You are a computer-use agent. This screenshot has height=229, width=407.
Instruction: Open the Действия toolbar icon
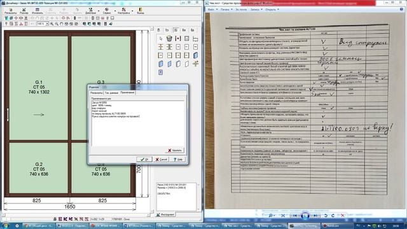[x=90, y=11]
